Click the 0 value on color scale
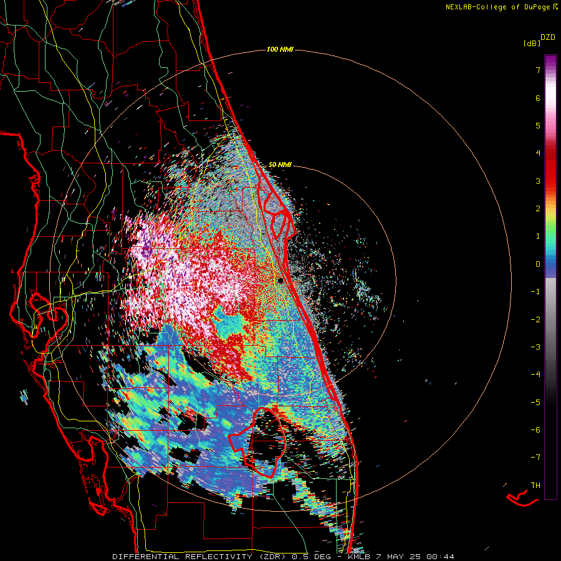The height and width of the screenshot is (561, 561). click(x=538, y=264)
